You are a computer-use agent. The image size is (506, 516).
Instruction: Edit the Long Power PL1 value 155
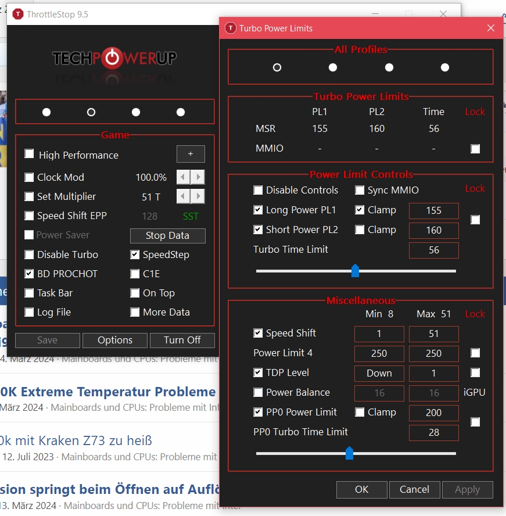click(x=433, y=210)
